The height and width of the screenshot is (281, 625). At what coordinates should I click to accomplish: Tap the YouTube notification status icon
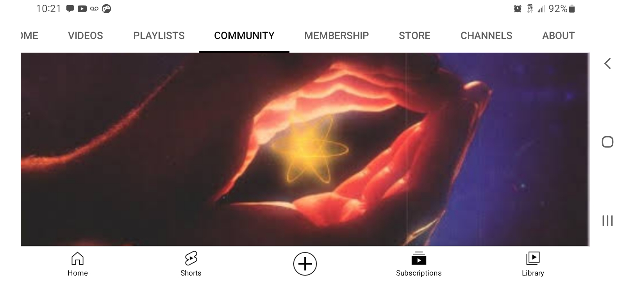(x=82, y=9)
